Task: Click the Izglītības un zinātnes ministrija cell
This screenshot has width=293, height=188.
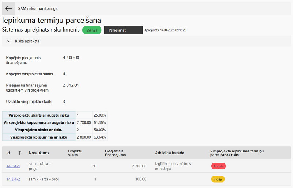Action: coord(173,166)
